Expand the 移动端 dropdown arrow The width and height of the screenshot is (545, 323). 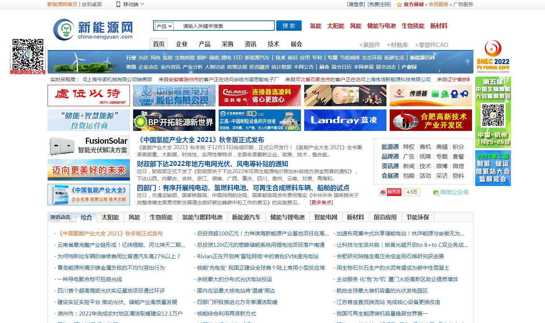coord(142,4)
